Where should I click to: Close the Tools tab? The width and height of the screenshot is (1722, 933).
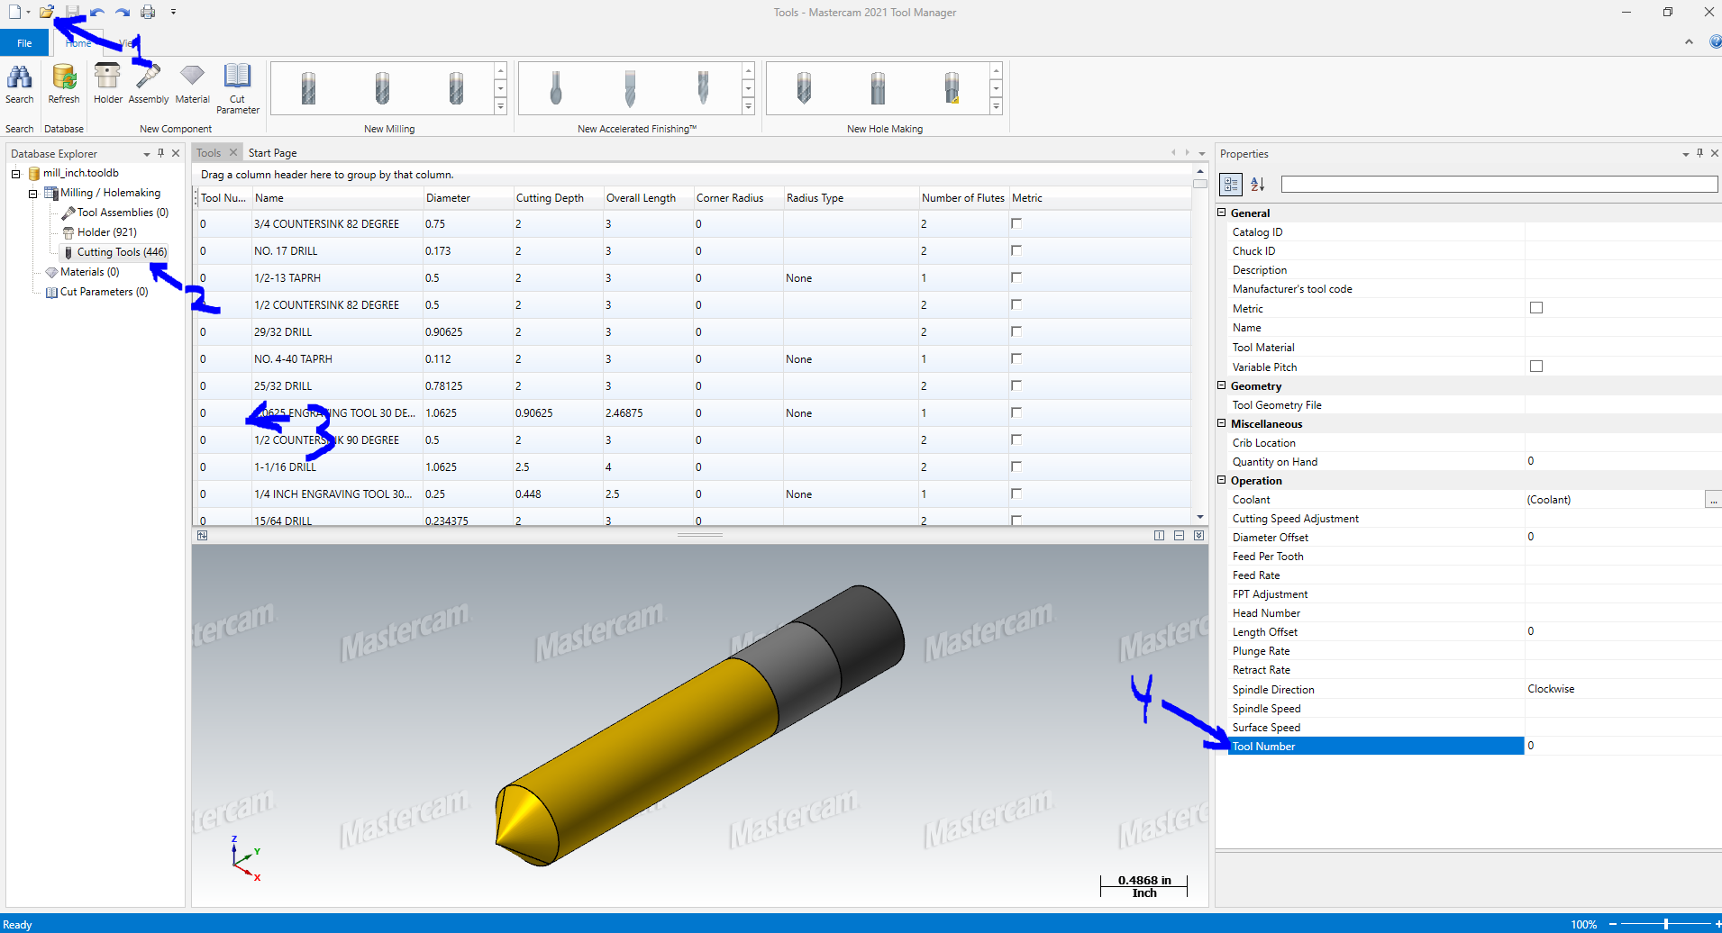(x=233, y=152)
